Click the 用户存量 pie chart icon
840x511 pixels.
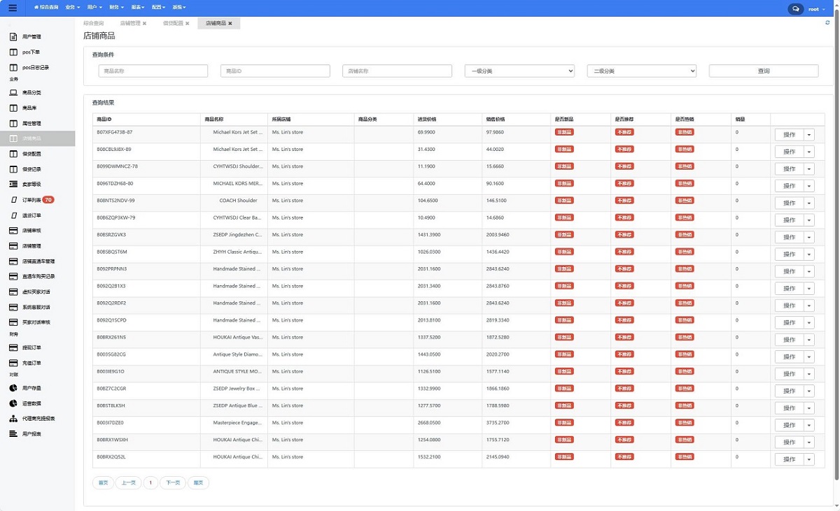coord(13,388)
